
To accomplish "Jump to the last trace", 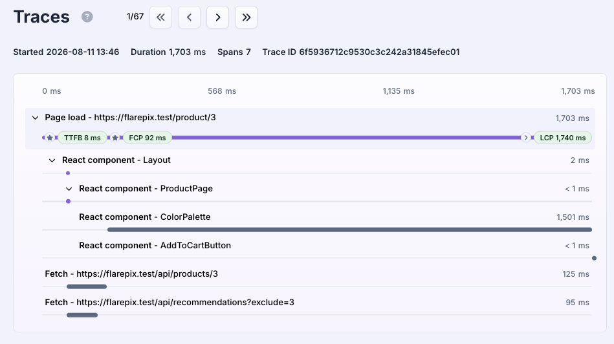I will (246, 17).
